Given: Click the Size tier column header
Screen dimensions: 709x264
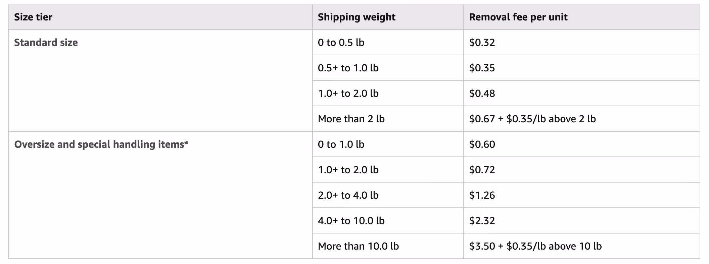Looking at the screenshot, I should [x=160, y=17].
